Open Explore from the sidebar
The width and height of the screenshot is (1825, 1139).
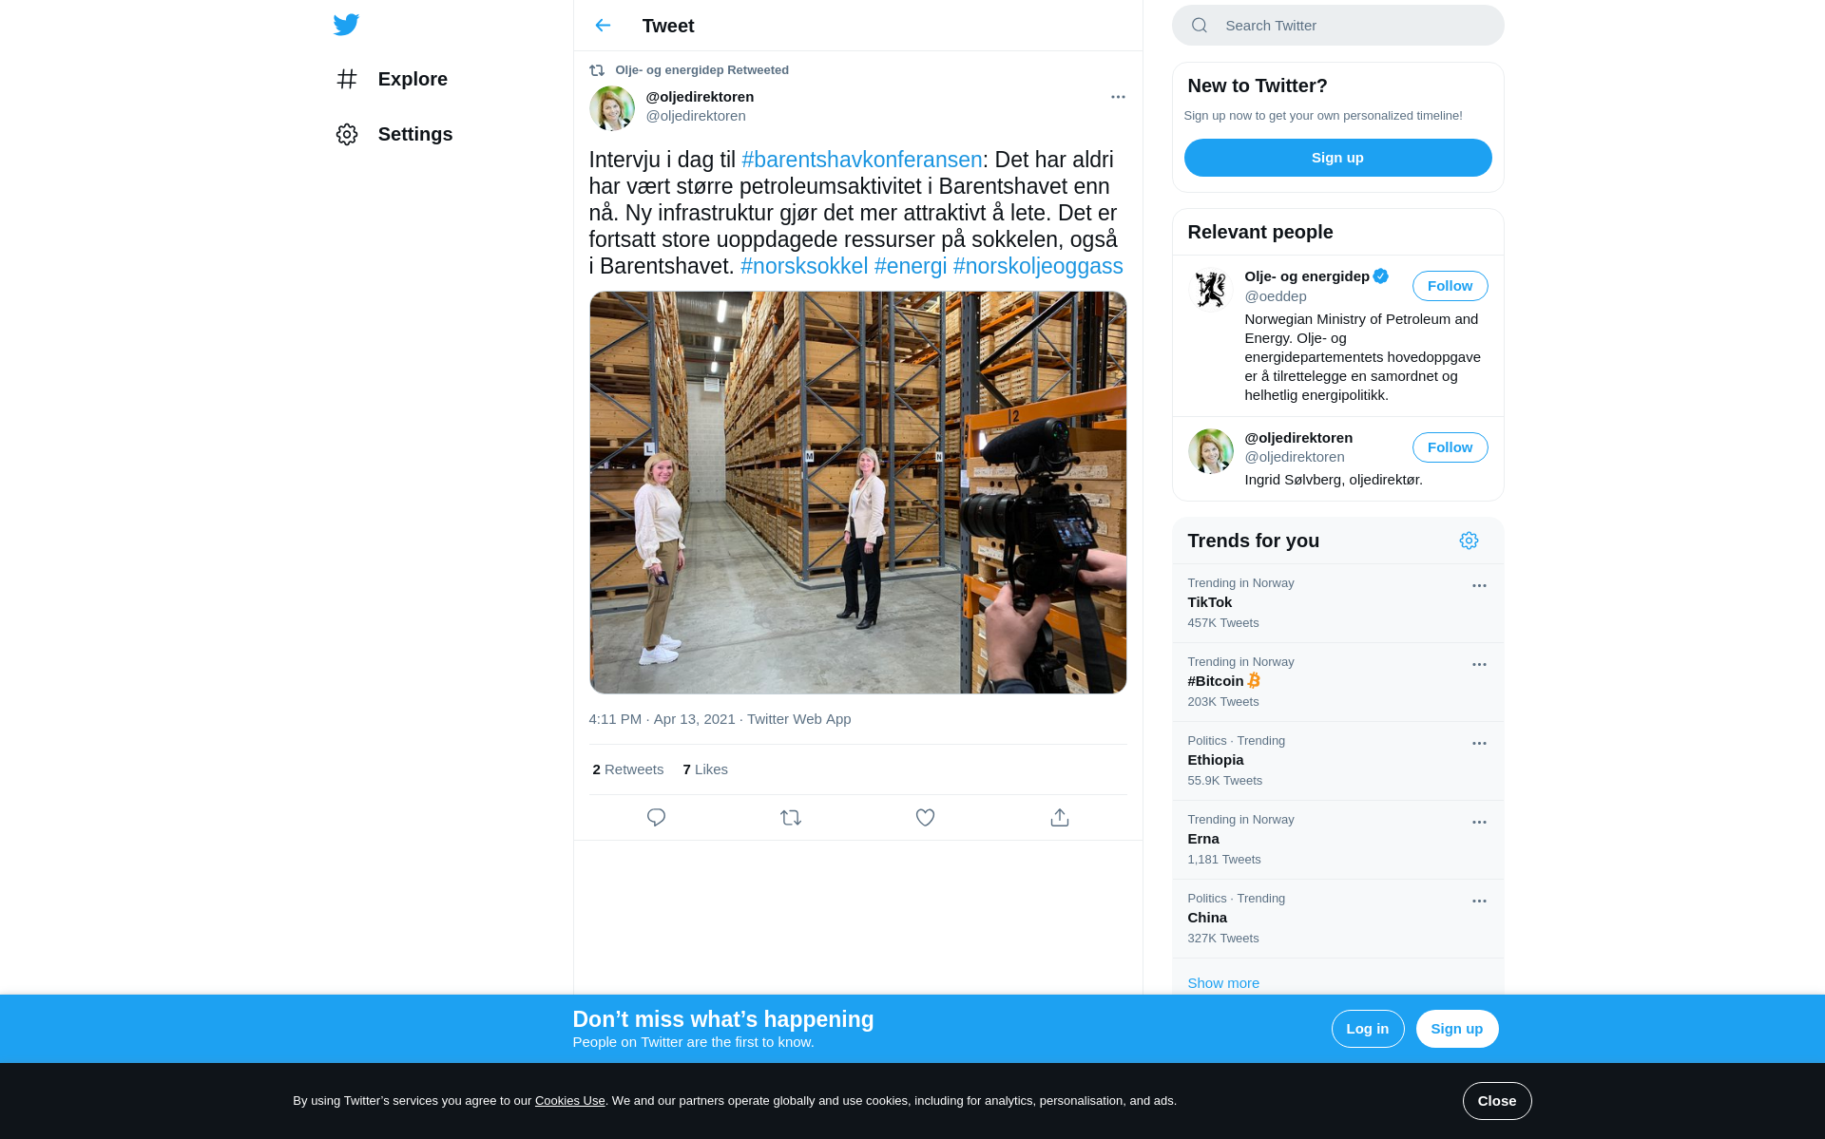tap(412, 79)
